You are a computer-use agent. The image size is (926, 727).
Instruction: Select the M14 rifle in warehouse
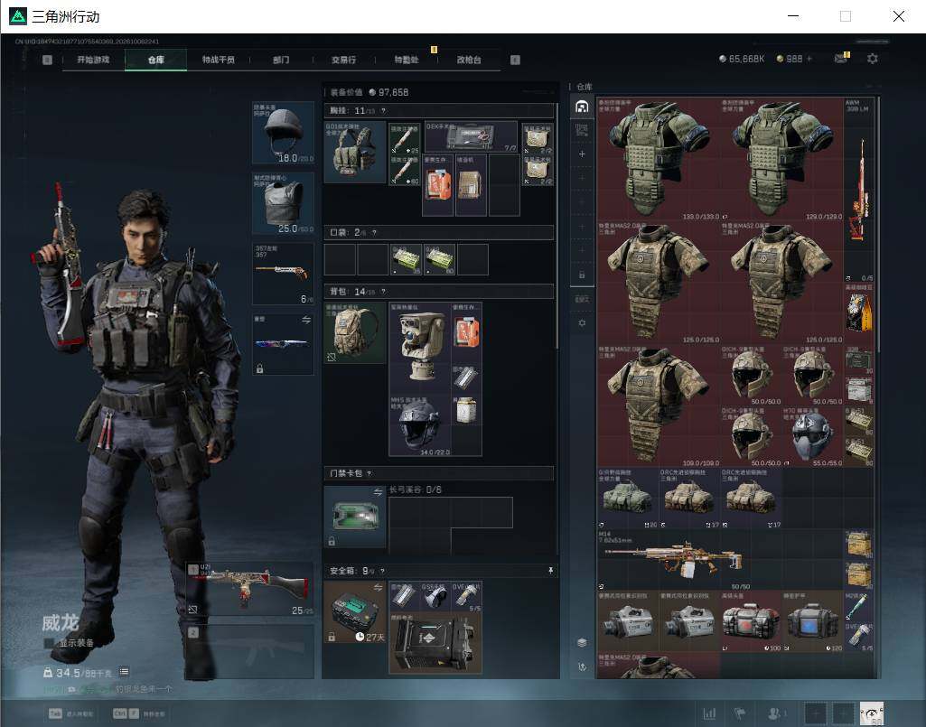[x=719, y=559]
